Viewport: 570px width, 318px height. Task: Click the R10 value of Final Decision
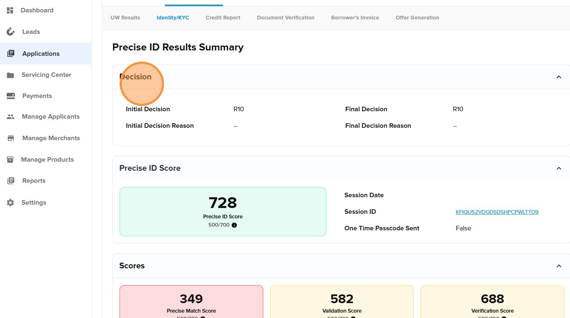tap(458, 109)
